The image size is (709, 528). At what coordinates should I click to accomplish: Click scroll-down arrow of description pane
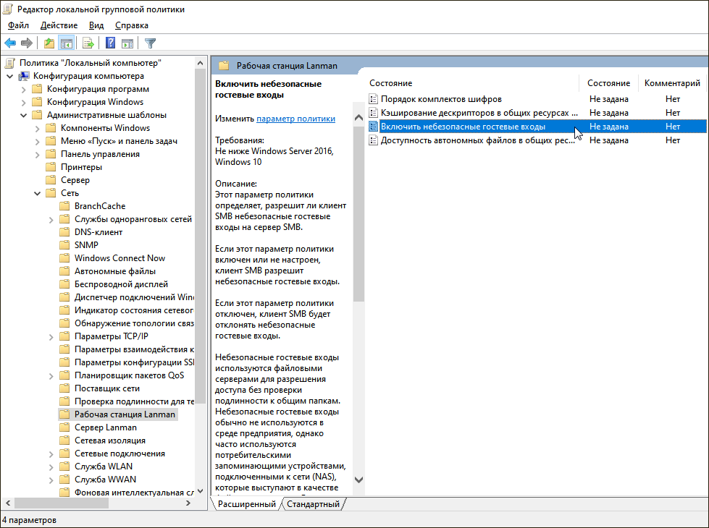tap(358, 480)
